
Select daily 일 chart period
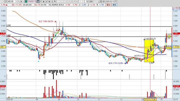38,1
